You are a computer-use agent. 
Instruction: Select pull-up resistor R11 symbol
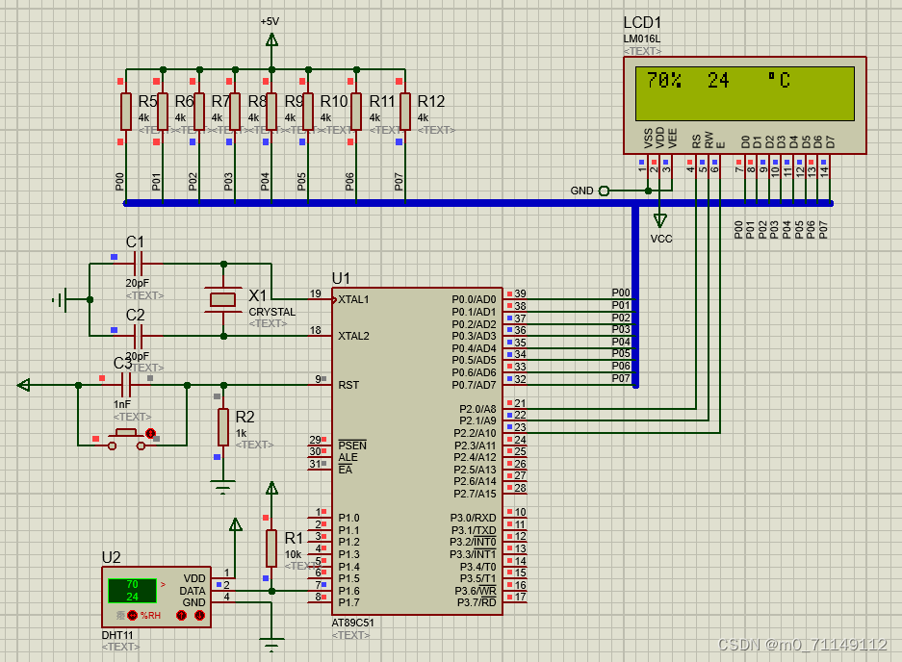[356, 111]
